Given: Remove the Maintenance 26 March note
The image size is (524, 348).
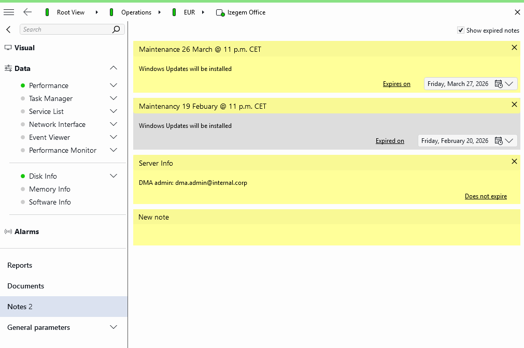Looking at the screenshot, I should (x=514, y=48).
